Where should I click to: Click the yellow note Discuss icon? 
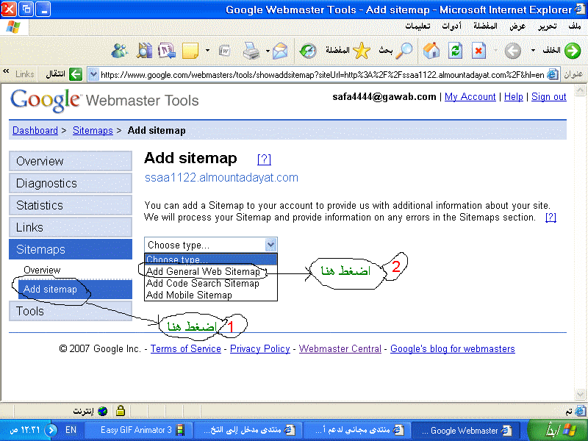tap(190, 51)
